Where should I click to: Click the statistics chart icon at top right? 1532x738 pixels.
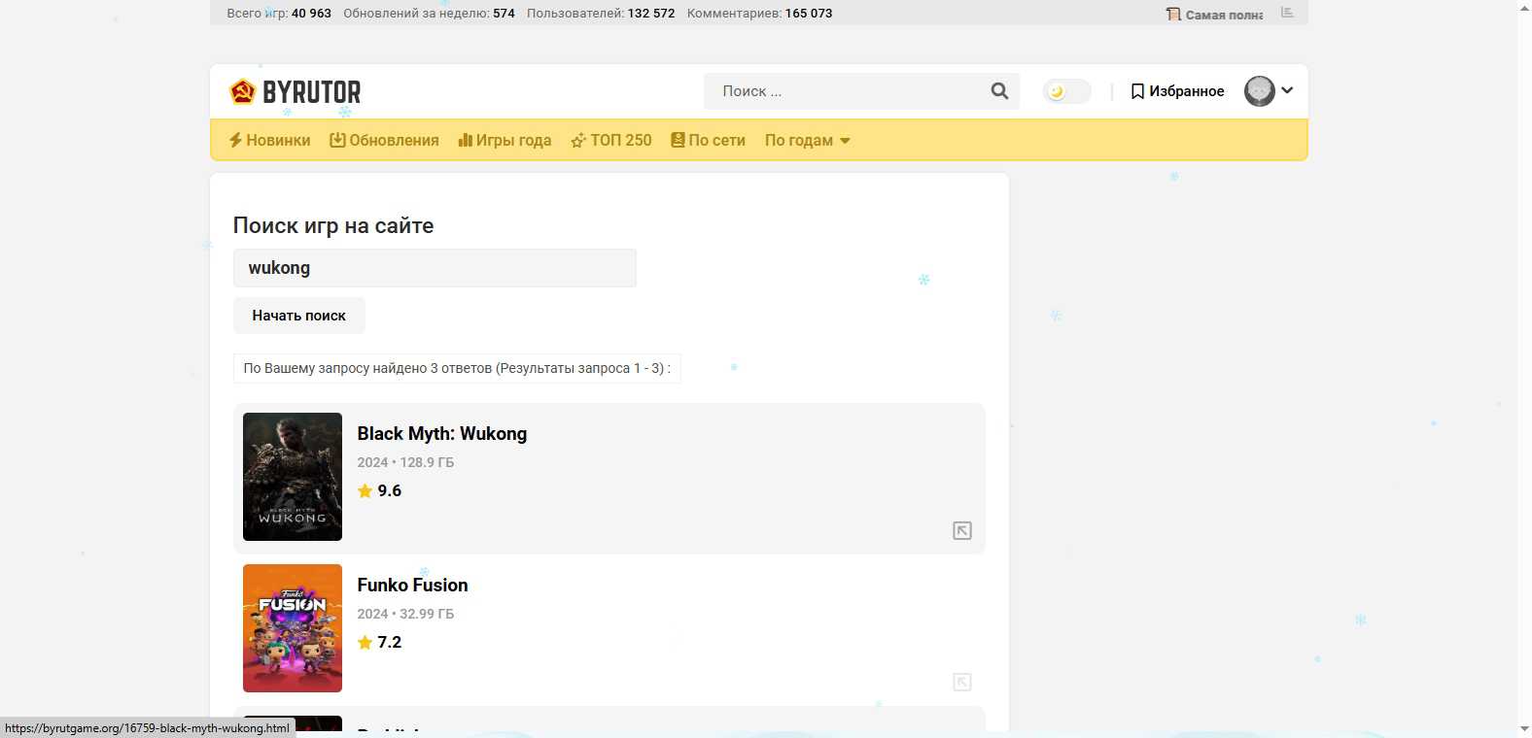click(x=1287, y=13)
